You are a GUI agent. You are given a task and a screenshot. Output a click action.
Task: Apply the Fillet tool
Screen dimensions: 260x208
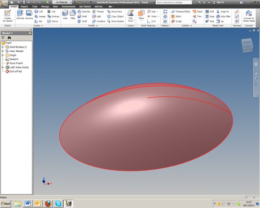tap(73, 15)
